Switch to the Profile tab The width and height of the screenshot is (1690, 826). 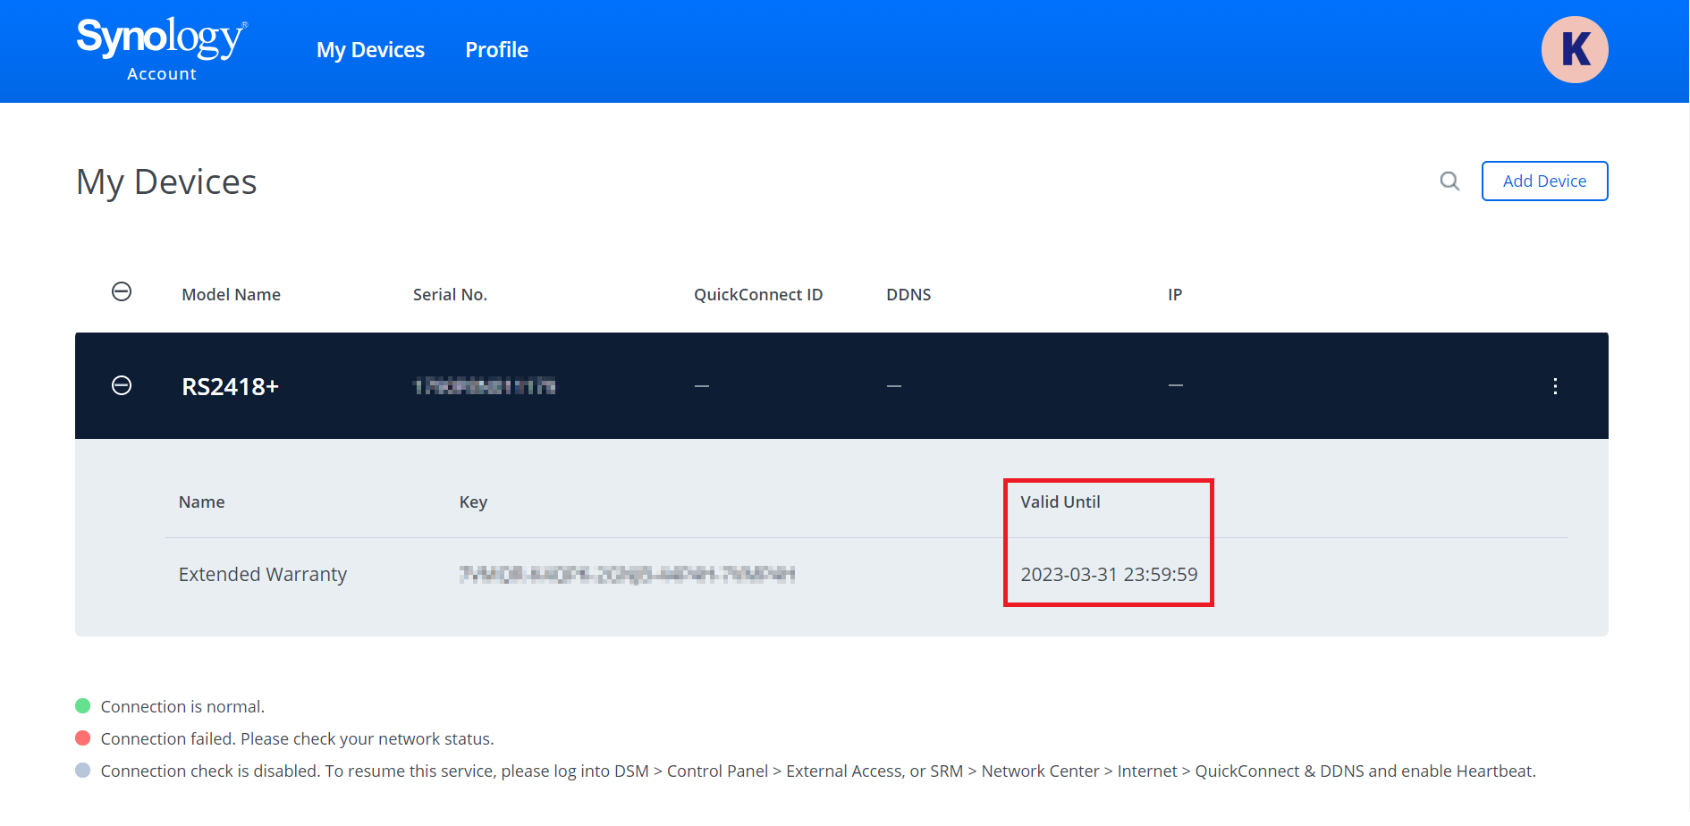[x=496, y=50]
